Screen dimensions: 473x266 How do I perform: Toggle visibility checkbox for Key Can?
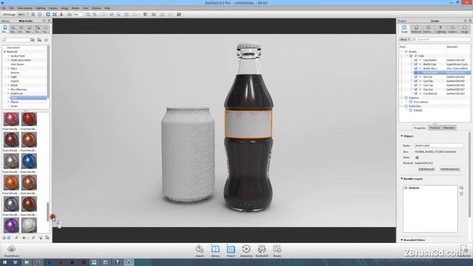(x=415, y=77)
